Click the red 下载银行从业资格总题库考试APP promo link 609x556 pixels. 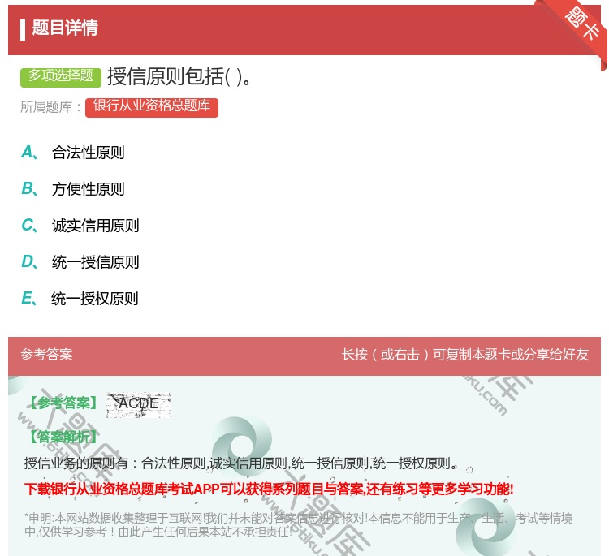click(x=269, y=489)
